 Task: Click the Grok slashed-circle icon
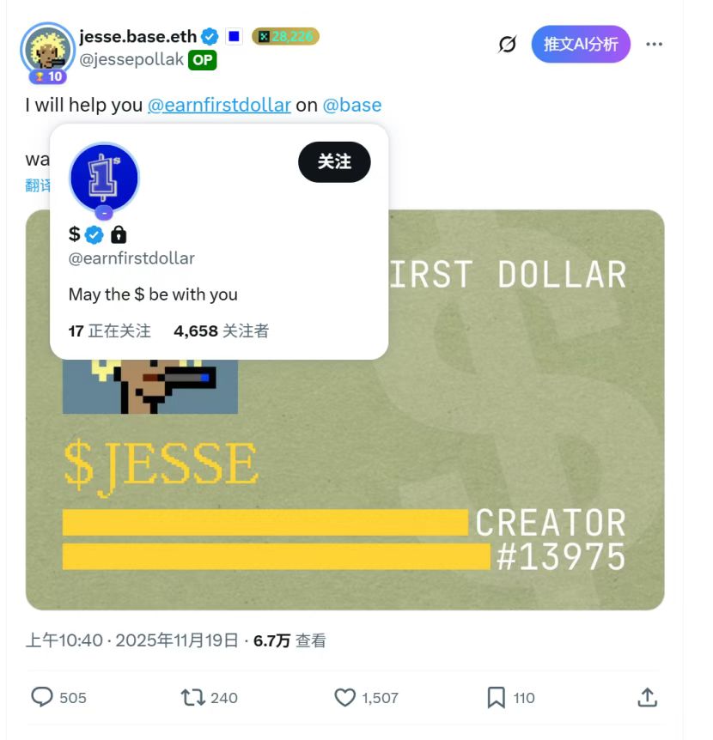(x=507, y=45)
